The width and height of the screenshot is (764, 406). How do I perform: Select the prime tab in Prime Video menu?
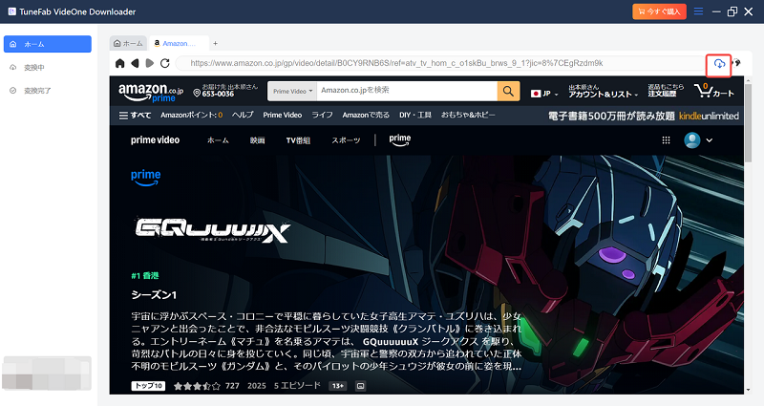tap(400, 139)
